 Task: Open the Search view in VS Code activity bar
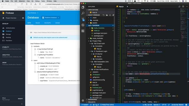(x=83, y=13)
